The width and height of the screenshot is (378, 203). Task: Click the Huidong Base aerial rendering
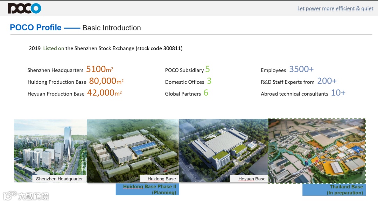(133, 151)
